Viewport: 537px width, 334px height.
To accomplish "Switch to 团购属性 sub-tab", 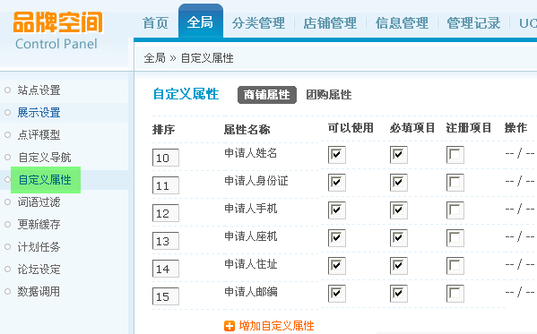I will click(x=329, y=95).
